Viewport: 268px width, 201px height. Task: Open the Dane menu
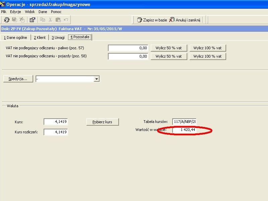(43, 12)
